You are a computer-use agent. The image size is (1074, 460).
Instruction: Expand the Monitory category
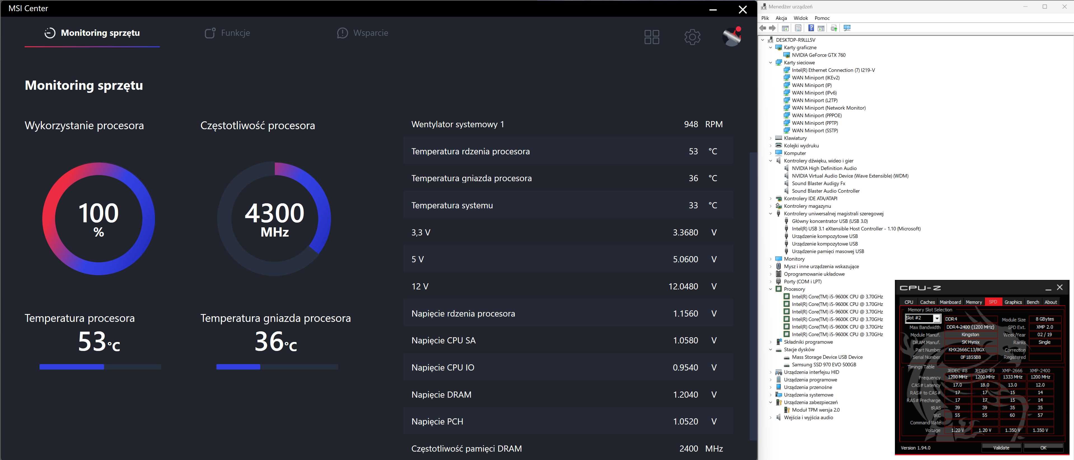point(770,259)
